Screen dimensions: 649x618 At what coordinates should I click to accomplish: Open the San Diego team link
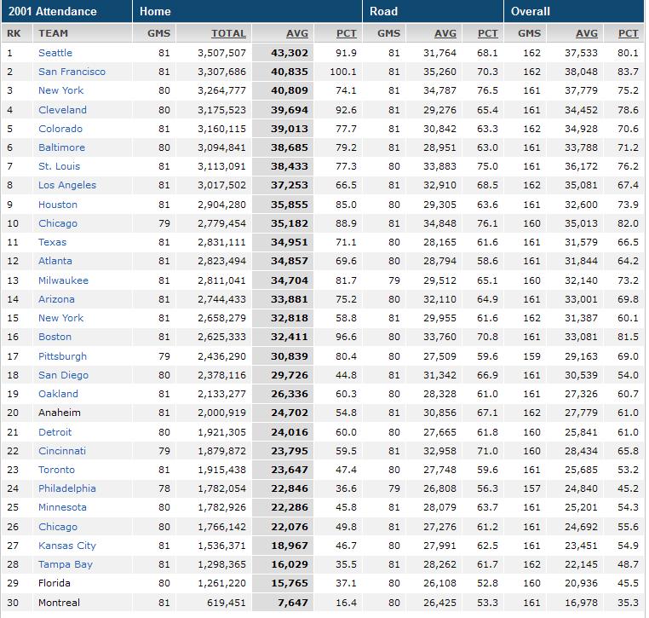(63, 375)
